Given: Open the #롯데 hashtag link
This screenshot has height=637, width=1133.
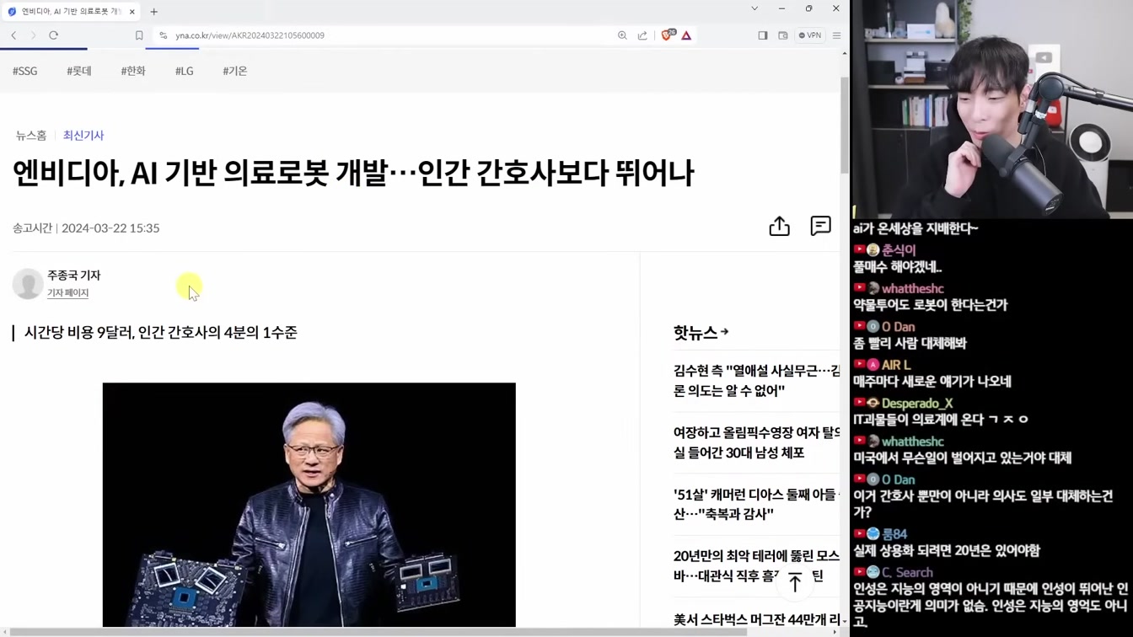Looking at the screenshot, I should point(79,71).
